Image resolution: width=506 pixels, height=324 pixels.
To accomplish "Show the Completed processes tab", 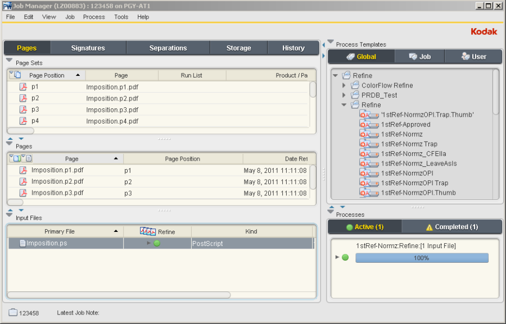I will point(452,227).
